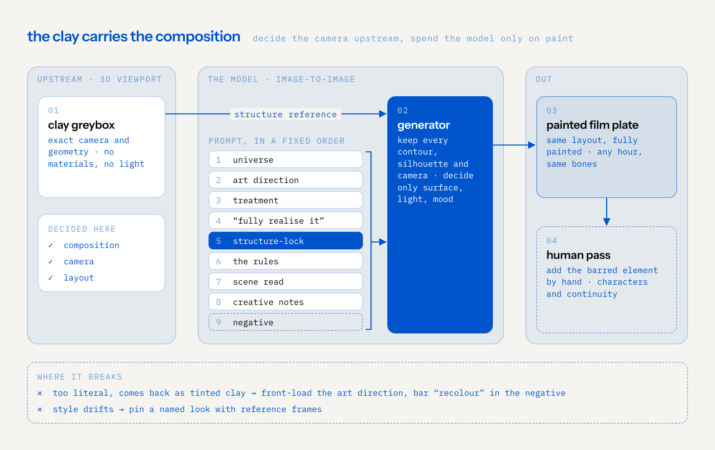Click the check mark beside 'camera'
This screenshot has width=715, height=450.
point(50,262)
